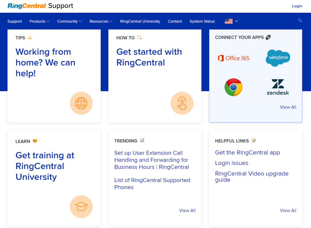Click the pointing hand icon in How To card

pos(182,103)
